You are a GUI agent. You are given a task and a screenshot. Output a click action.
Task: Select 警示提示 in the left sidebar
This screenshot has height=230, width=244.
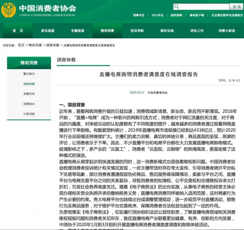[x=29, y=74]
